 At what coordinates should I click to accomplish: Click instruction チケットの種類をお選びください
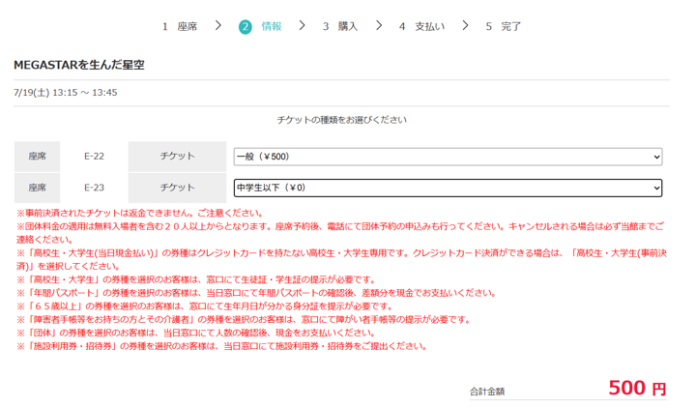click(x=342, y=120)
